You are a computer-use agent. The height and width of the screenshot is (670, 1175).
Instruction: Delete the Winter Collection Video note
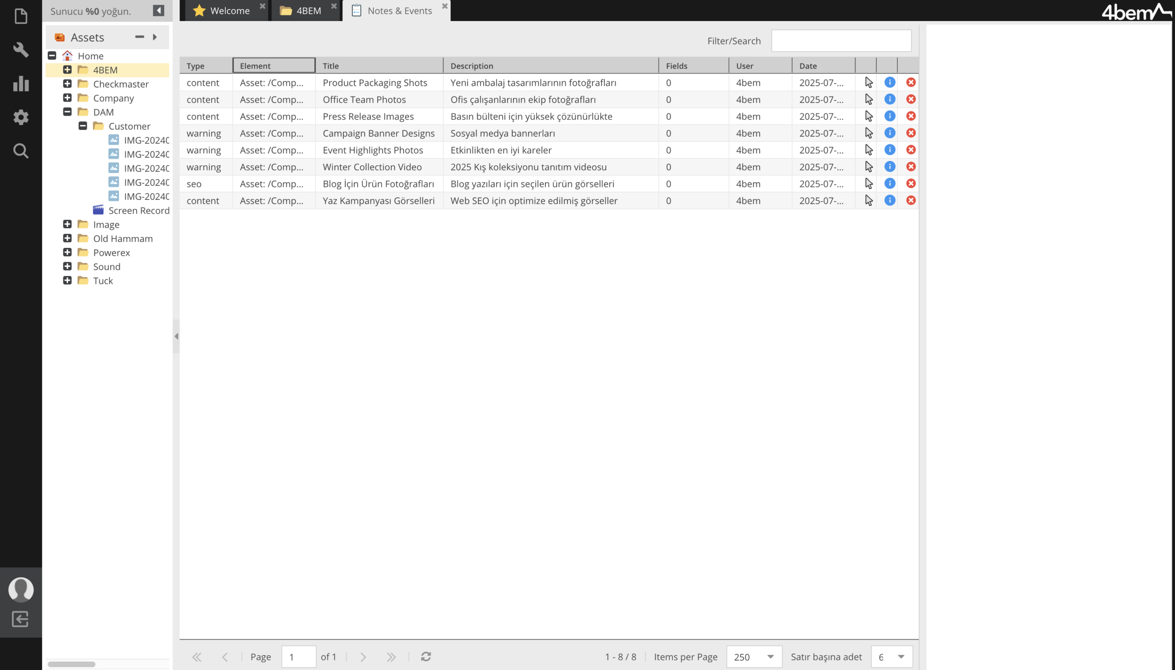click(911, 167)
